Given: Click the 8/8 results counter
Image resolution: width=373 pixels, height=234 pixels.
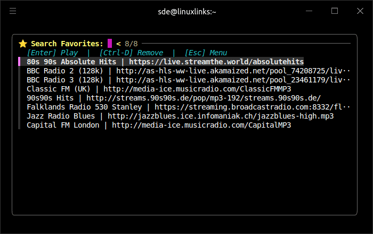Looking at the screenshot, I should (131, 44).
